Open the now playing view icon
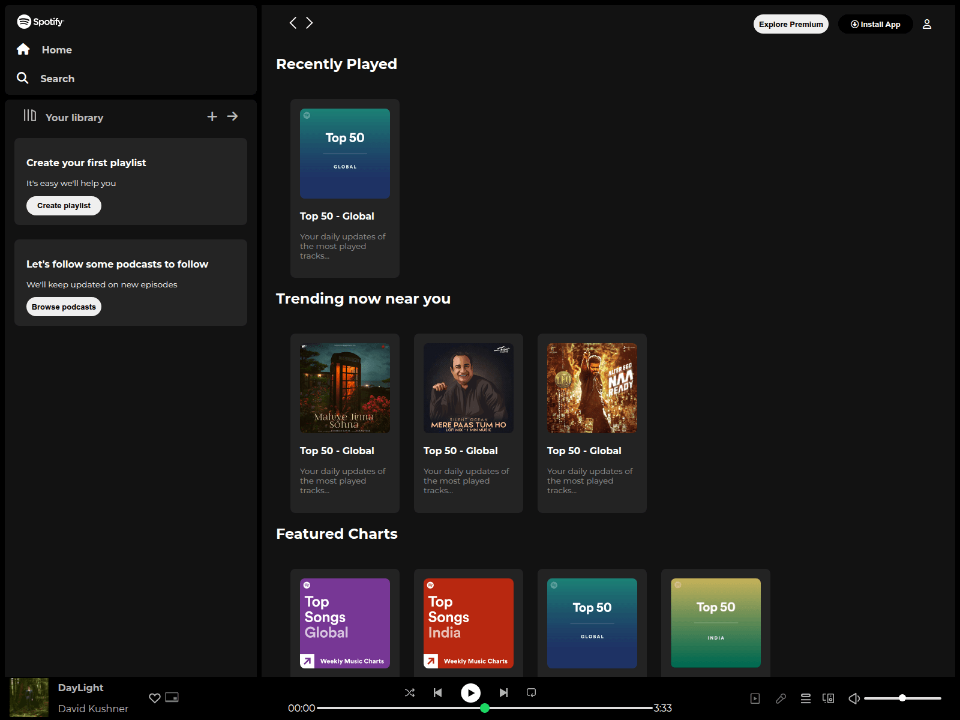Viewport: 960px width, 720px height. [755, 698]
